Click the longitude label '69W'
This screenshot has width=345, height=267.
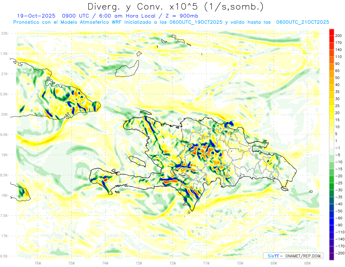tap(273, 263)
